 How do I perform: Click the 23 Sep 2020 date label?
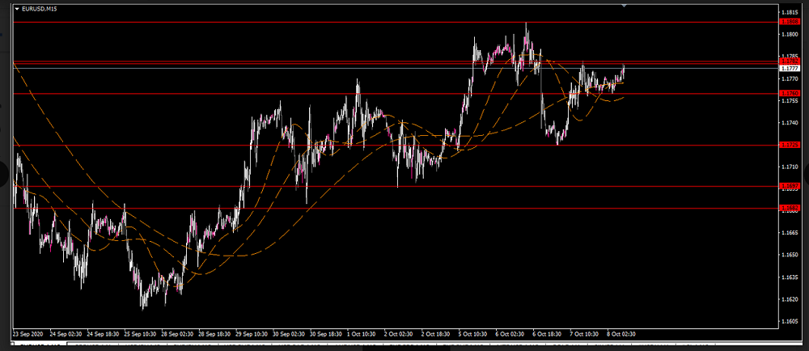[29, 332]
